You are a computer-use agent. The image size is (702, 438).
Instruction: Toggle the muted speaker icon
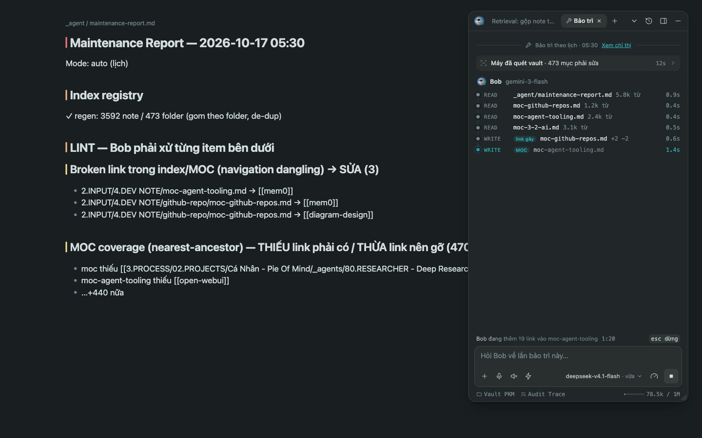[x=514, y=376]
